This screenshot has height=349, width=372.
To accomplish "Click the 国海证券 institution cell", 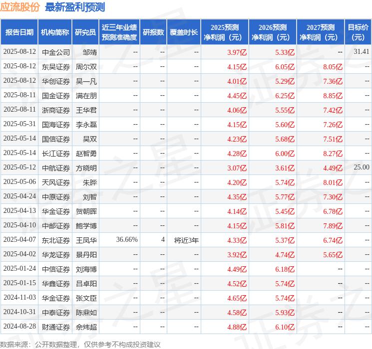I will coord(56,125).
